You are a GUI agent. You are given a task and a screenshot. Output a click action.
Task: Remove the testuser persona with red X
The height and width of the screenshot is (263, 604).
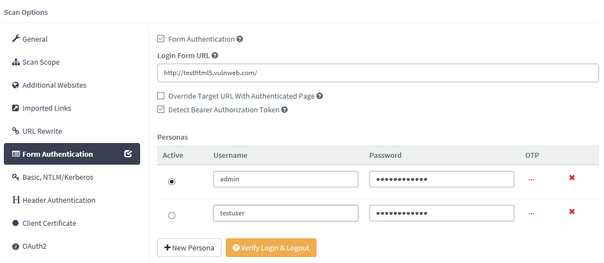[x=572, y=212]
